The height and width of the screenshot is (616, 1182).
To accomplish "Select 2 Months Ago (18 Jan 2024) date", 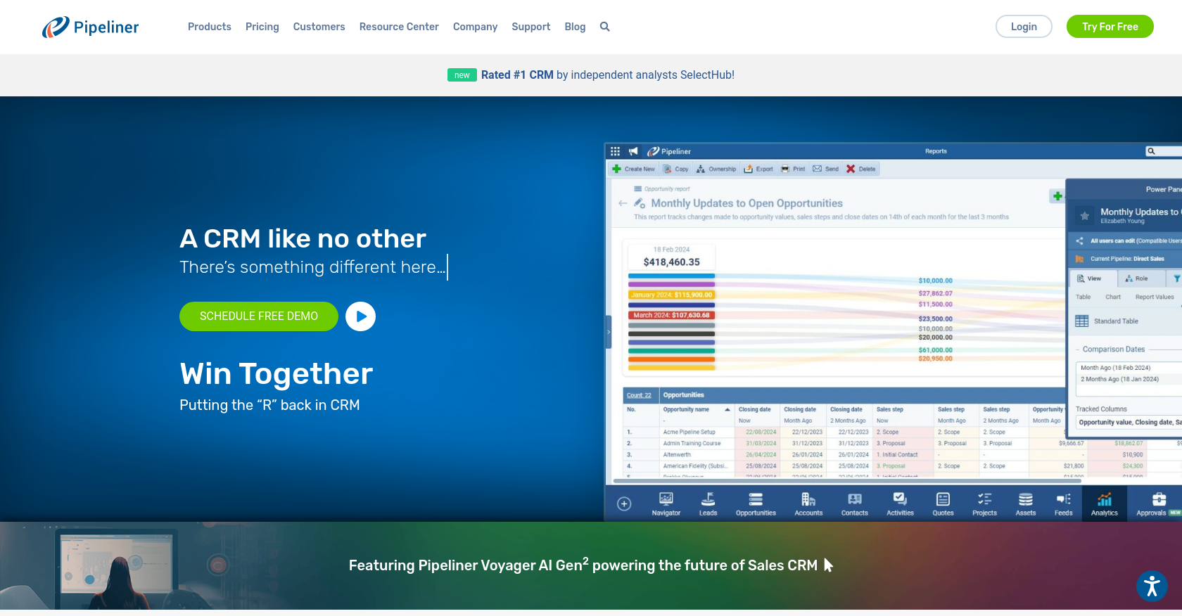I will click(x=1119, y=379).
